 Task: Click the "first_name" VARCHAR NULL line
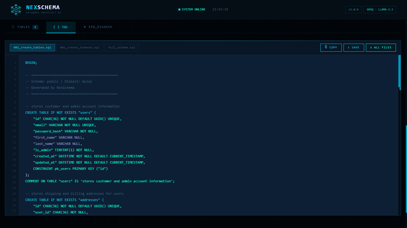(x=59, y=137)
